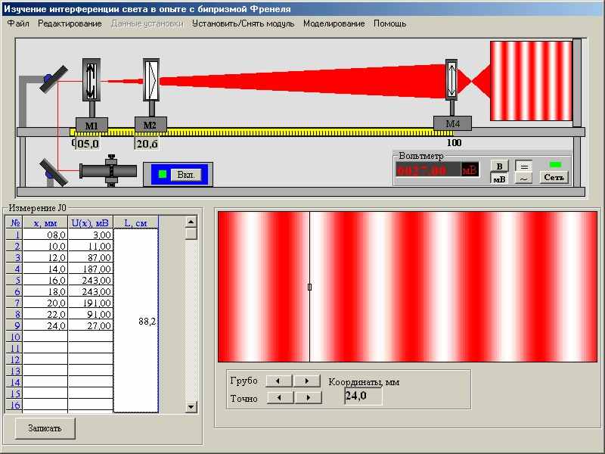This screenshot has width=605, height=454.
Task: Click the Координаты field showing 24,0
Action: click(363, 396)
